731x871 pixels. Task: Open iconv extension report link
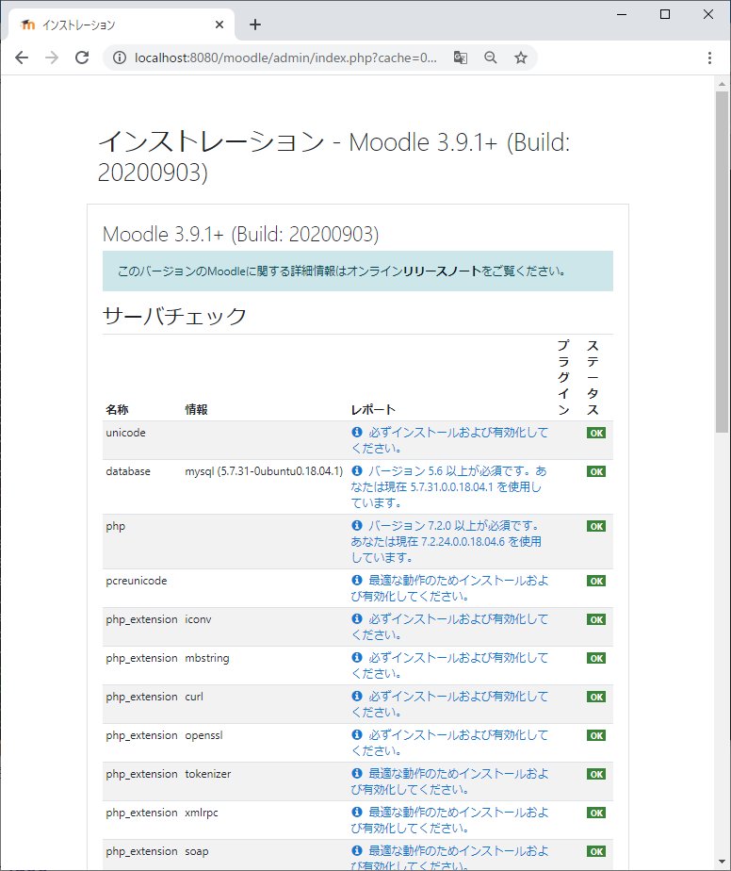click(449, 627)
